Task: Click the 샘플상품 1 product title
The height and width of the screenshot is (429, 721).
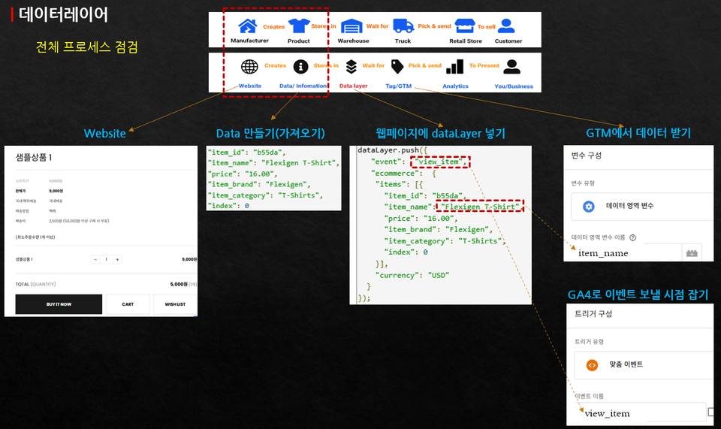Action: click(34, 158)
